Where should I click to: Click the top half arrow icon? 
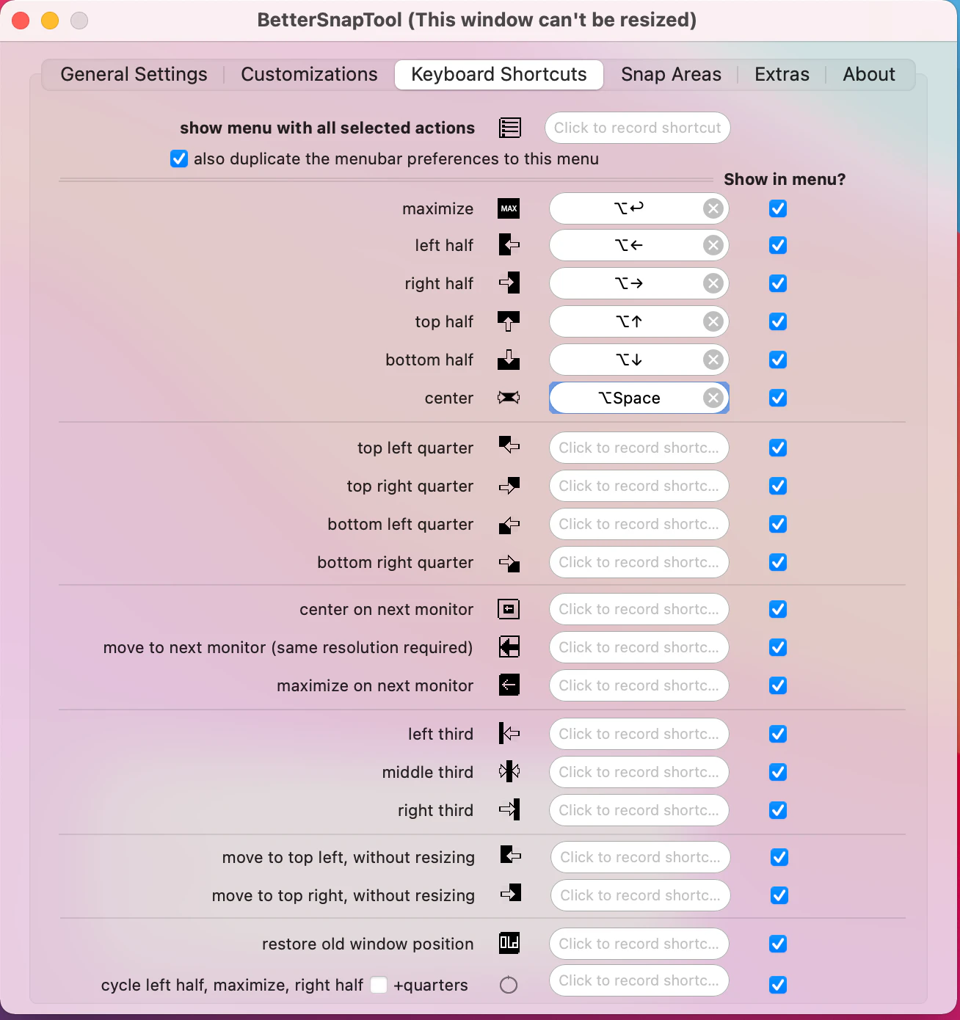509,321
